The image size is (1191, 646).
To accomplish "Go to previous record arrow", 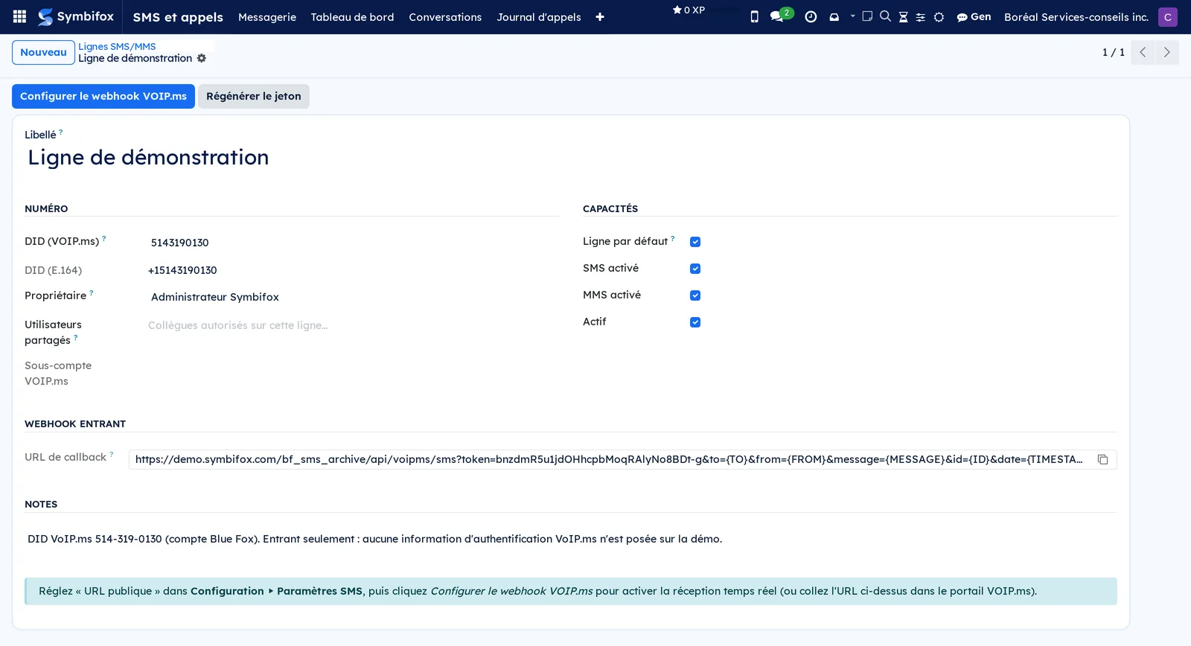I will (x=1143, y=52).
